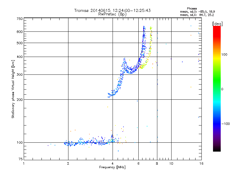The width and height of the screenshot is (237, 178).
Task: Click the isolated orange point near 250 km
Action: [x=191, y=87]
